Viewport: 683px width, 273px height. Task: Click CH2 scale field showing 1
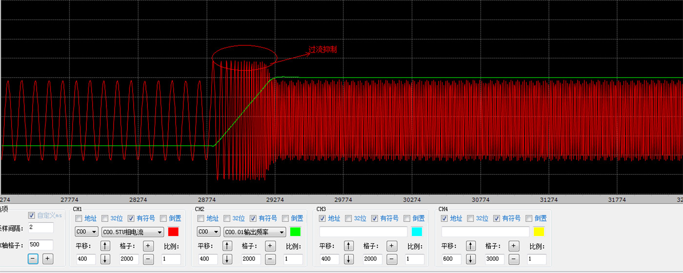coord(293,259)
